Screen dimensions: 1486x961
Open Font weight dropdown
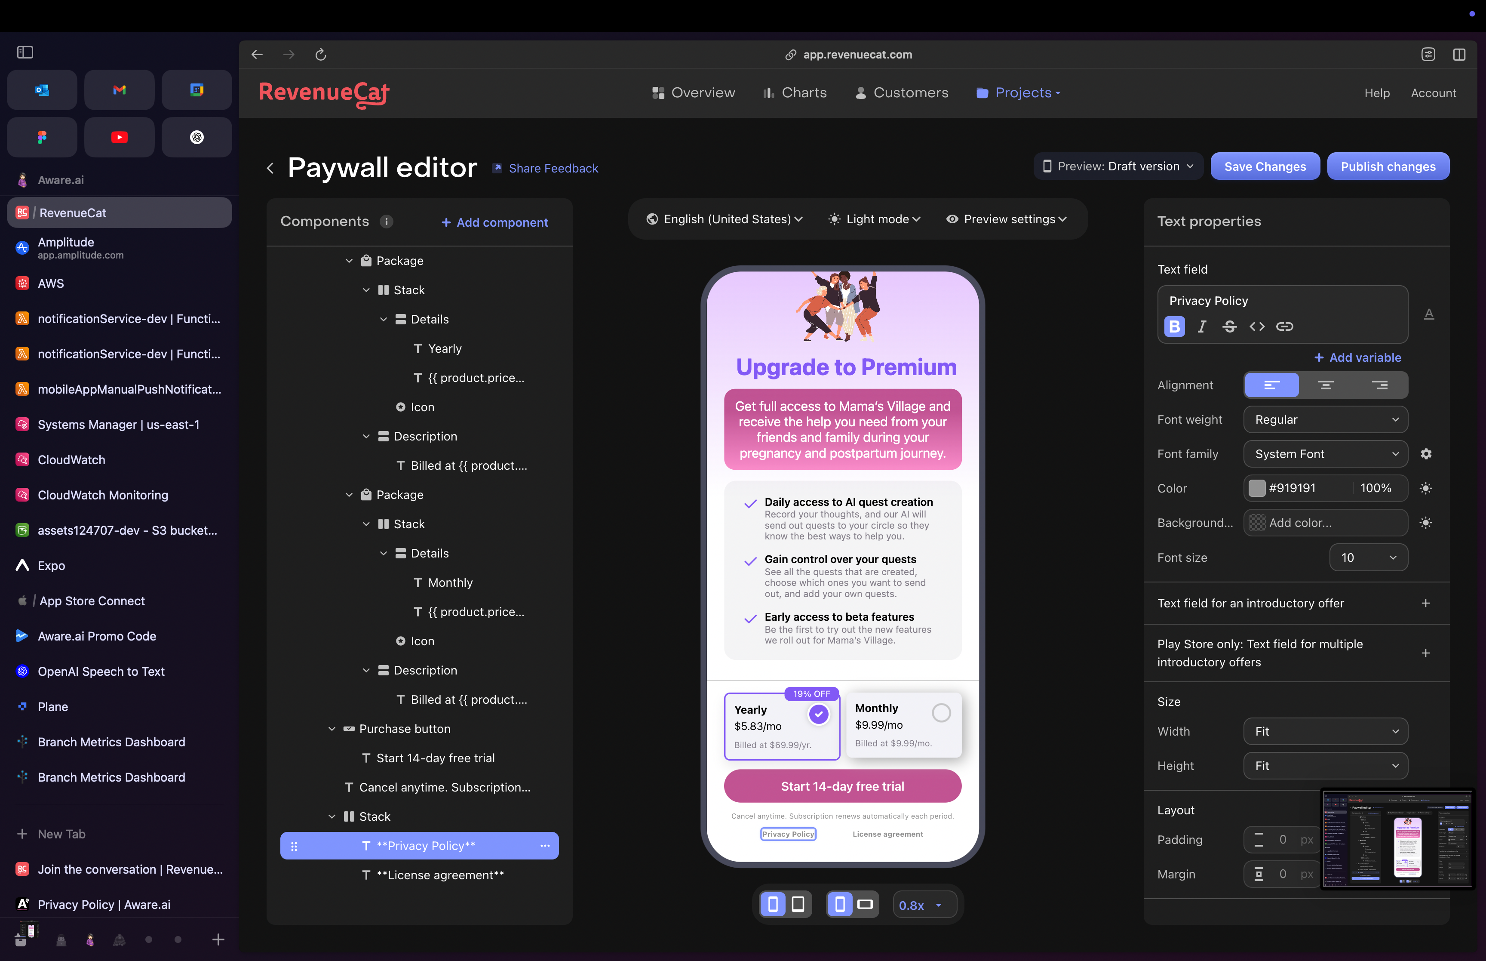point(1326,419)
